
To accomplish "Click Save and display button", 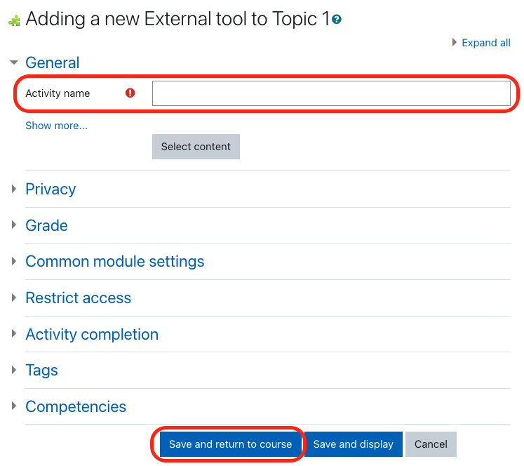I will coord(354,444).
